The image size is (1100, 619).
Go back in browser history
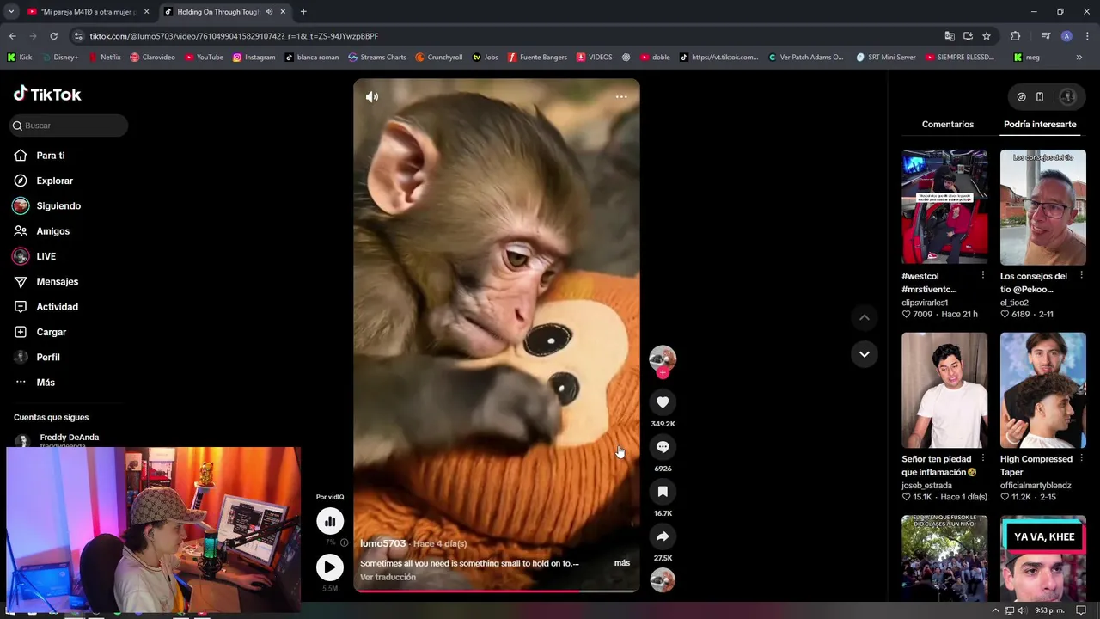(x=12, y=36)
